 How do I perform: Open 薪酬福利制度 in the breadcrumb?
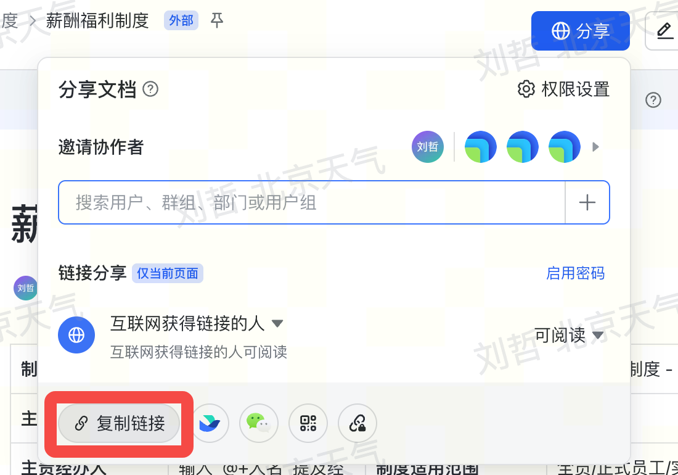97,20
